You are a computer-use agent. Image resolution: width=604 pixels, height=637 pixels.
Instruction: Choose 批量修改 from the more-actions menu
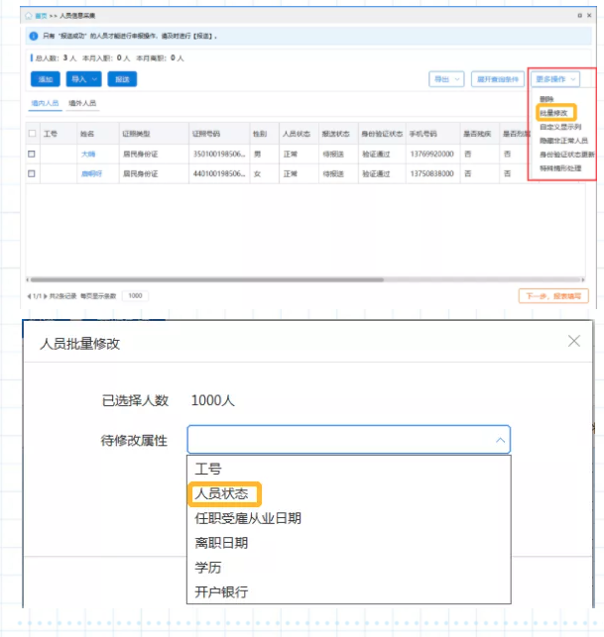pos(552,113)
